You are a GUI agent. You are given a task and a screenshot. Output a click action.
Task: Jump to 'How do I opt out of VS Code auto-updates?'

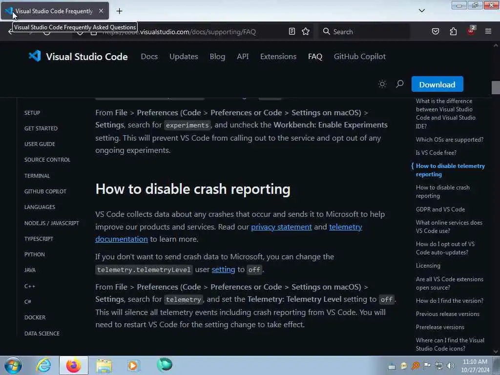[445, 248]
